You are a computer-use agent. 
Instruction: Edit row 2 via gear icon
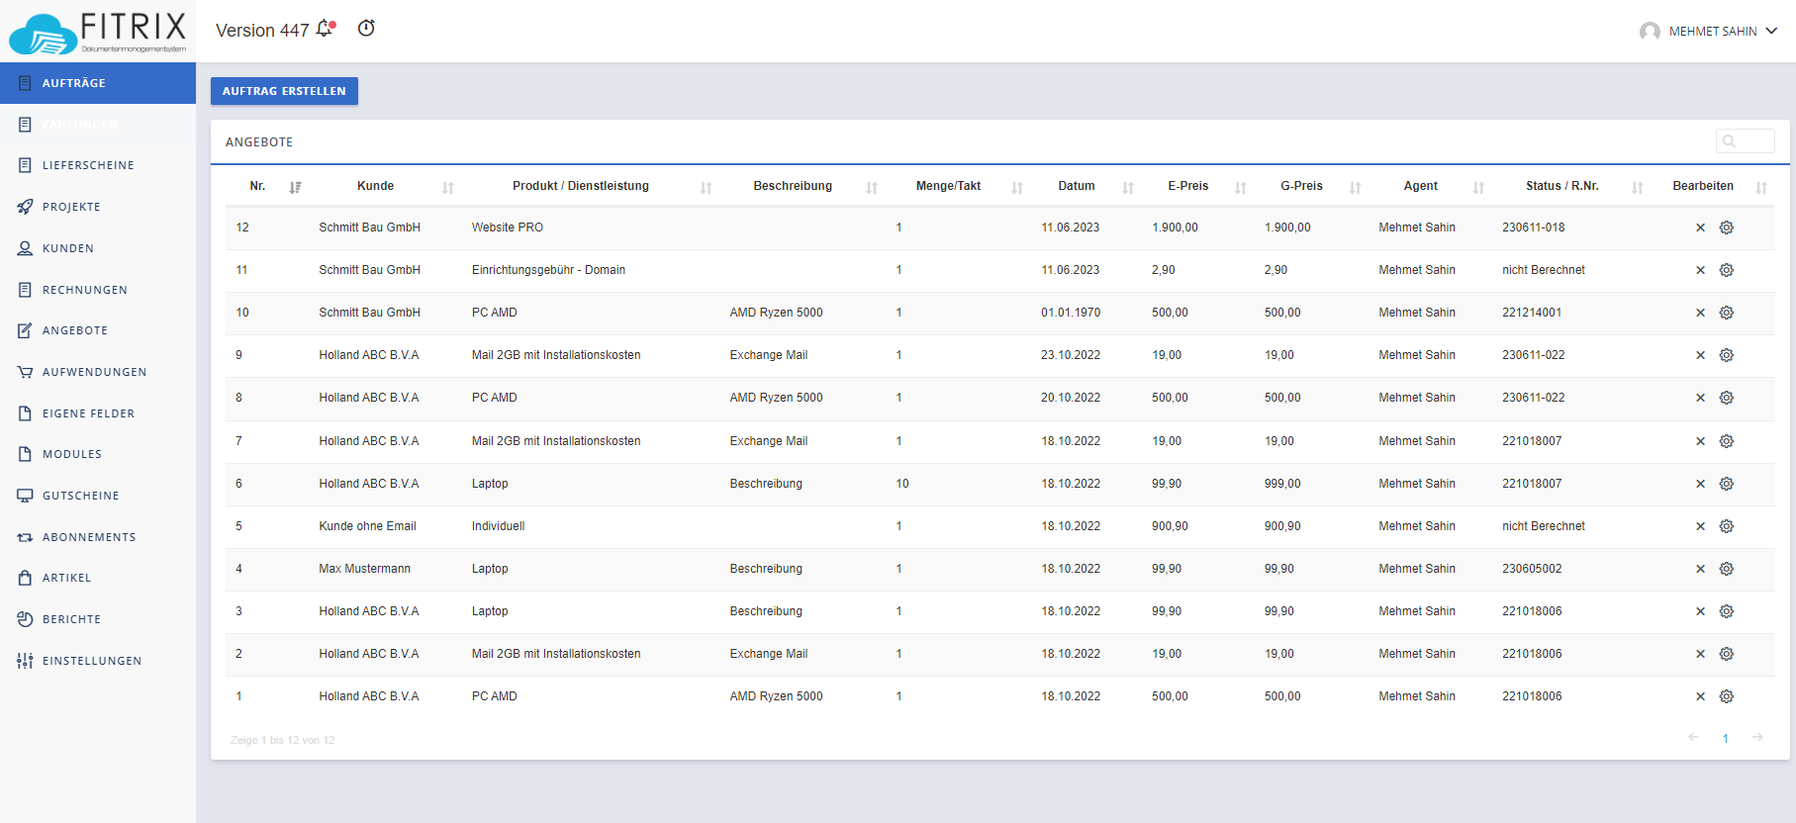point(1727,654)
